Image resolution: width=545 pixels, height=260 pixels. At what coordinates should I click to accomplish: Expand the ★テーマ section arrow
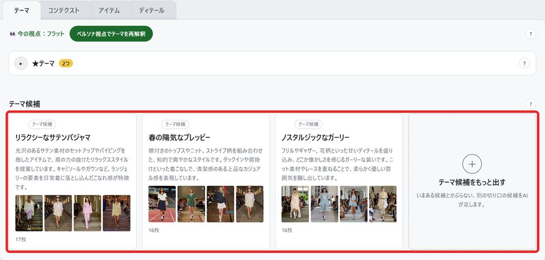(x=21, y=63)
